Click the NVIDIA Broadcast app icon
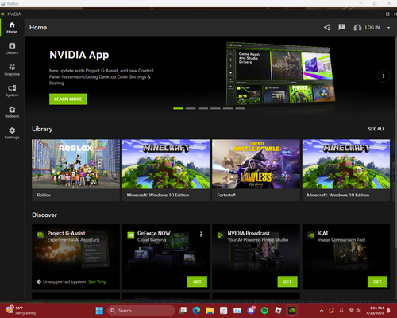This screenshot has height=318, width=397. click(221, 235)
